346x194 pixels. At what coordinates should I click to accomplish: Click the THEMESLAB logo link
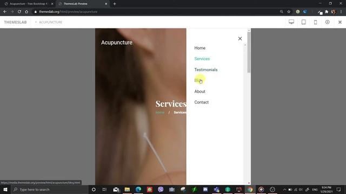click(15, 22)
